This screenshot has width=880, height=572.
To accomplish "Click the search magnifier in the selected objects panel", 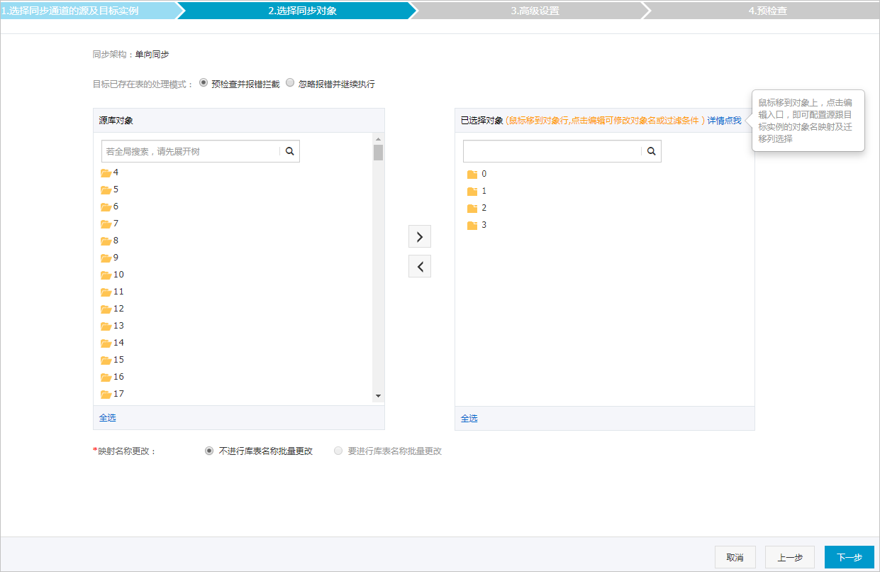I will tap(651, 150).
